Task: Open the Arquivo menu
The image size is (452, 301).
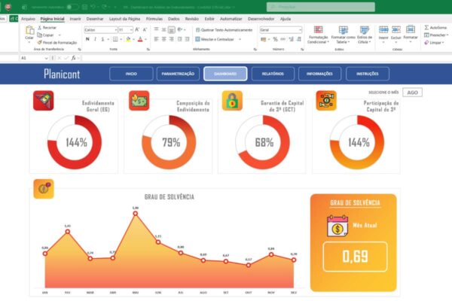Action: (x=29, y=19)
